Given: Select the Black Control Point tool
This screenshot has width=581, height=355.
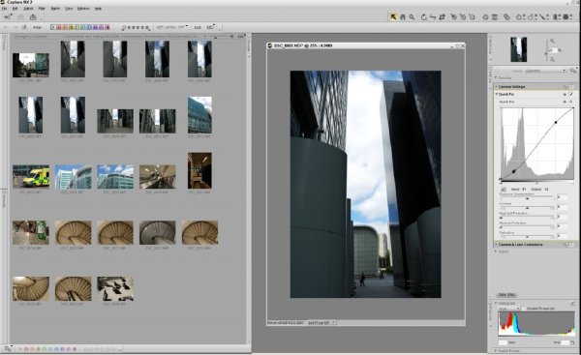Looking at the screenshot, I should click(x=453, y=17).
